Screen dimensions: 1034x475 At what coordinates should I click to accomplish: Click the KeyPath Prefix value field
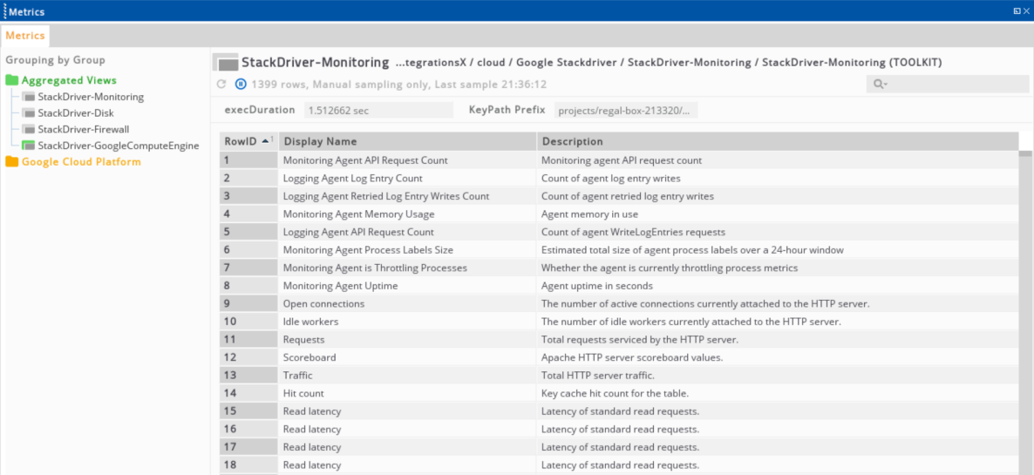click(x=626, y=110)
